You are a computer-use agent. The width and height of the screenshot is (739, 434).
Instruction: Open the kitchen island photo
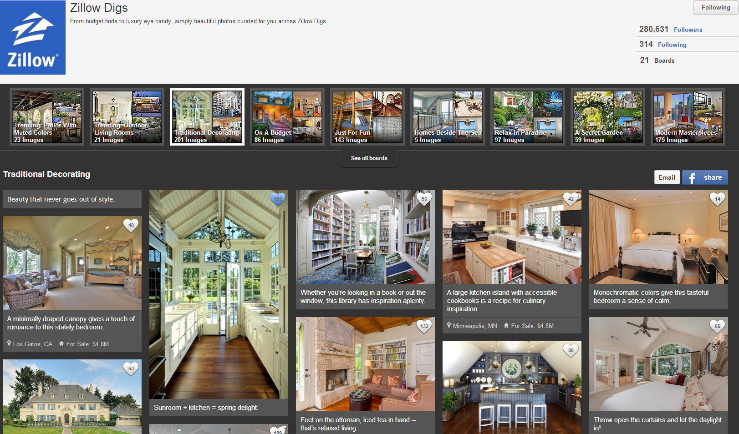tap(512, 237)
